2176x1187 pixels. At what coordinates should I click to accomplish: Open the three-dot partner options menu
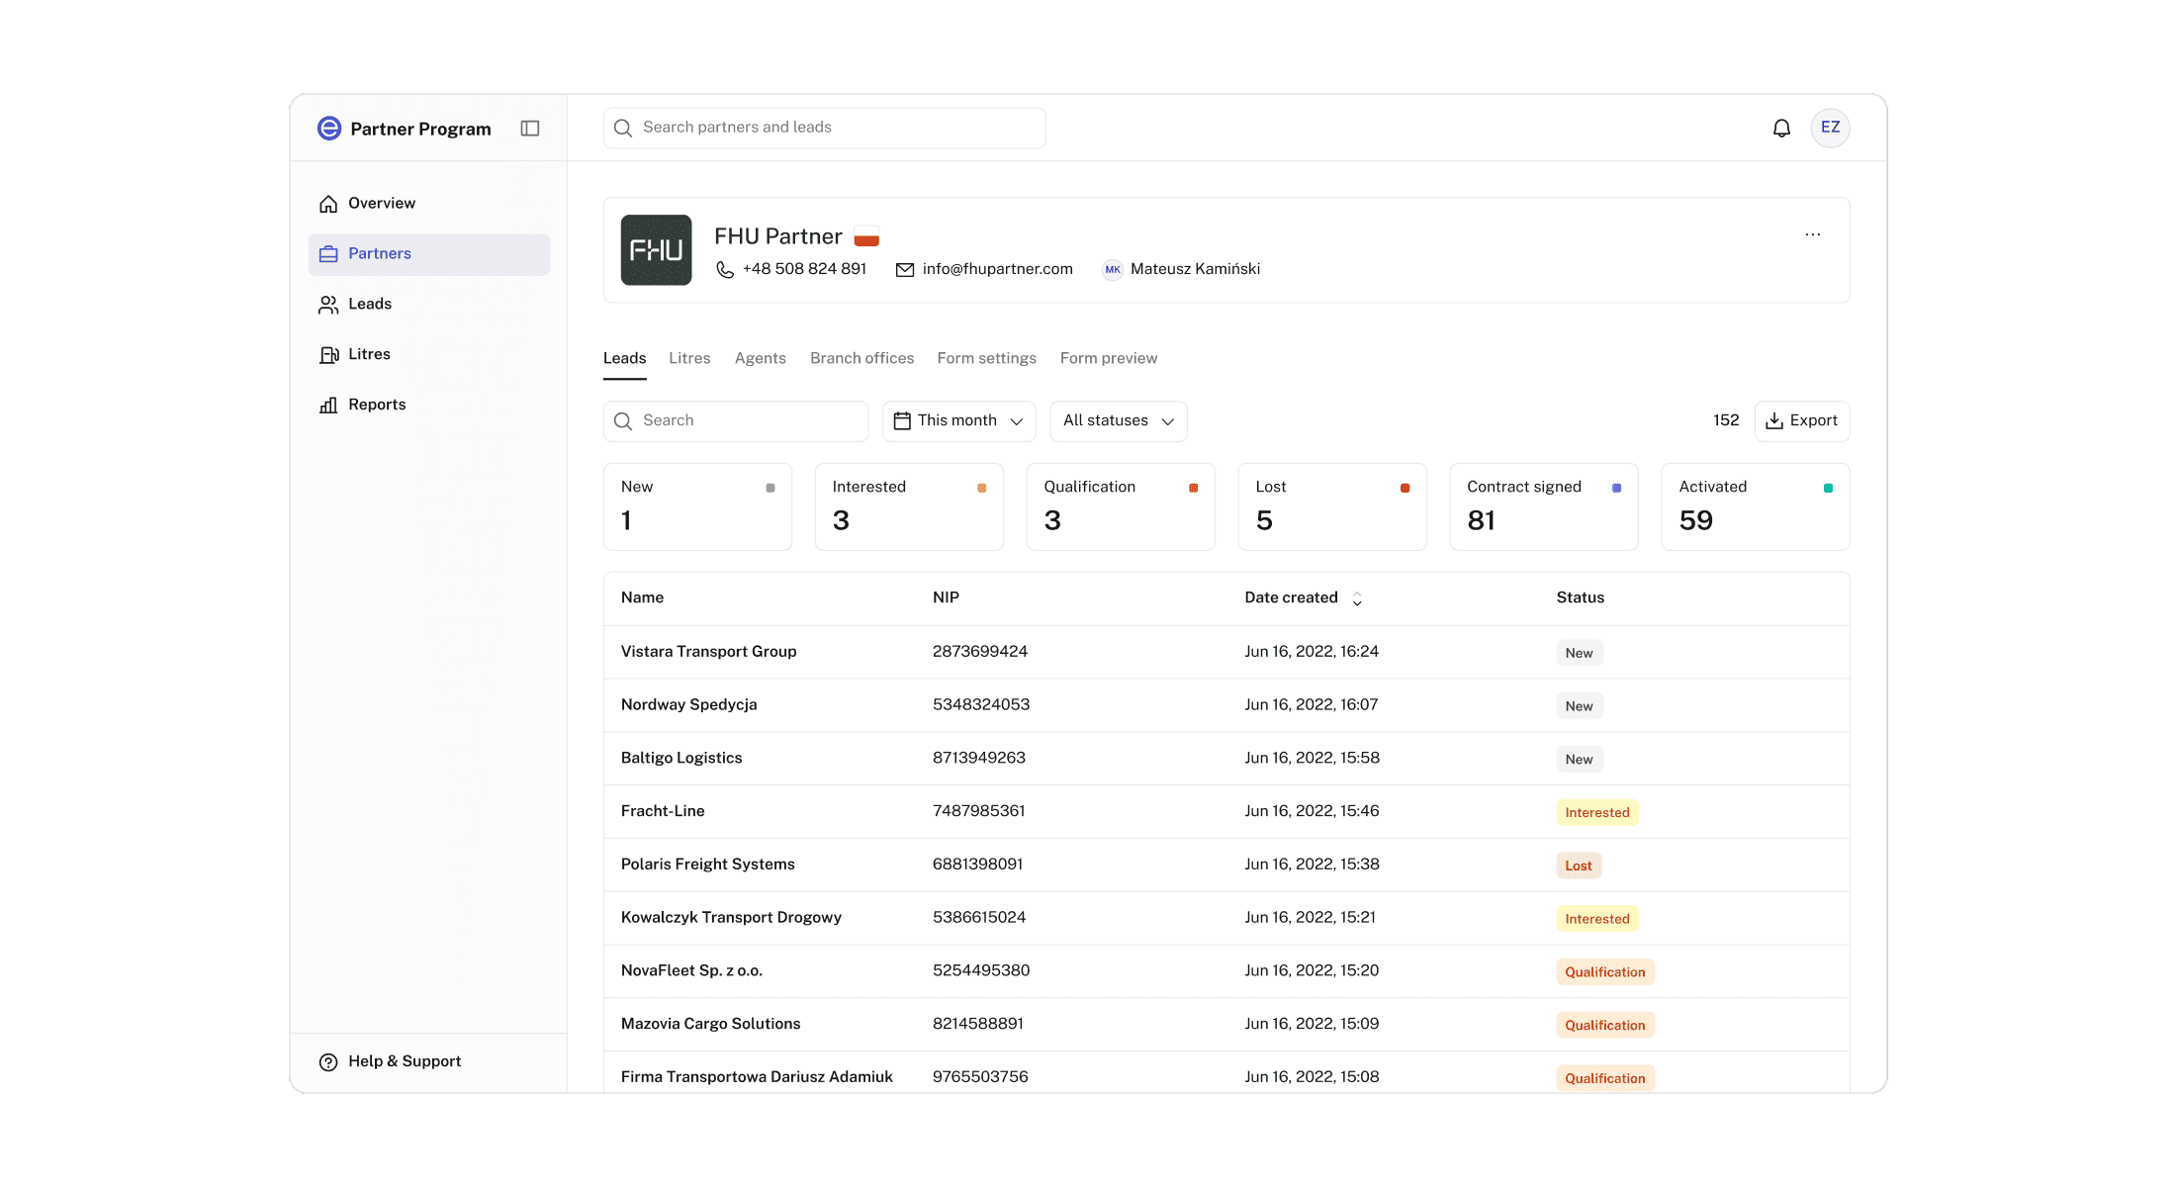coord(1812,234)
